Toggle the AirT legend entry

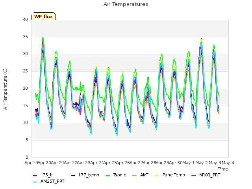pyautogui.click(x=140, y=175)
